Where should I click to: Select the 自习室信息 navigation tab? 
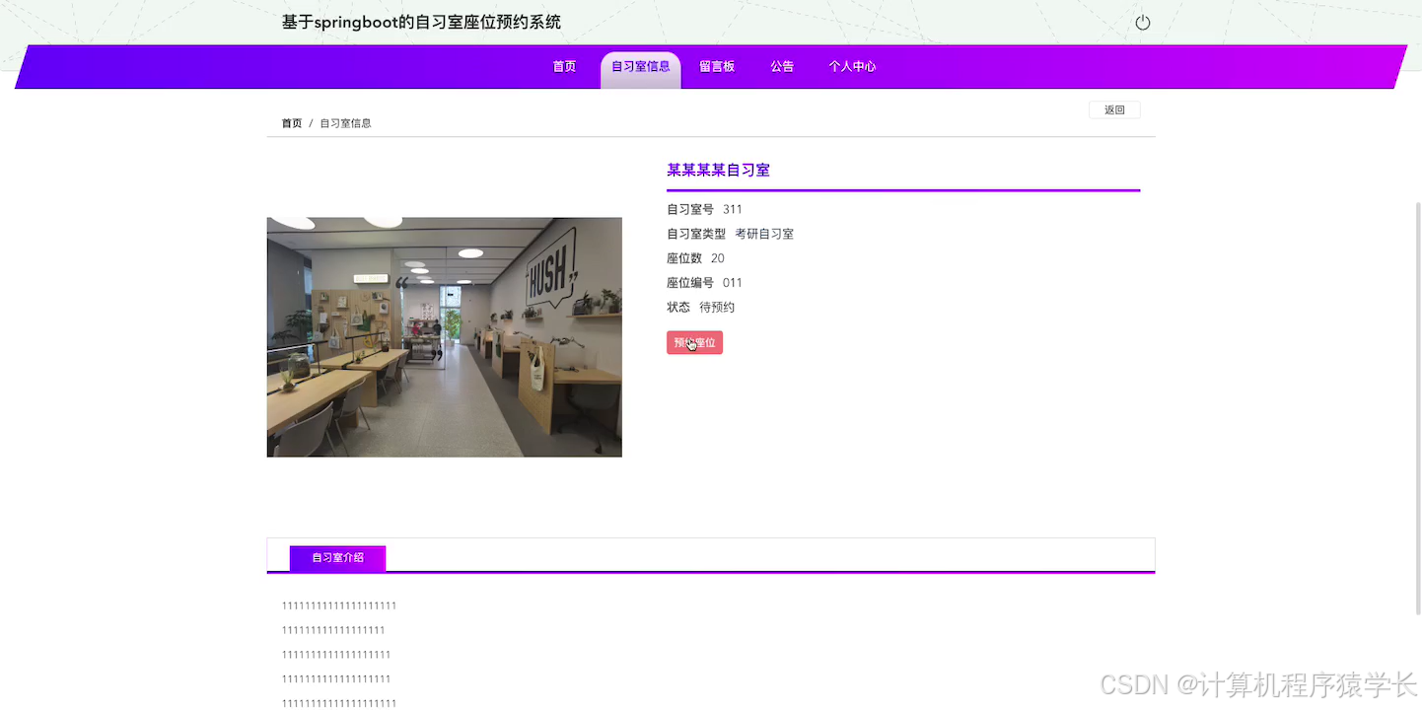639,66
